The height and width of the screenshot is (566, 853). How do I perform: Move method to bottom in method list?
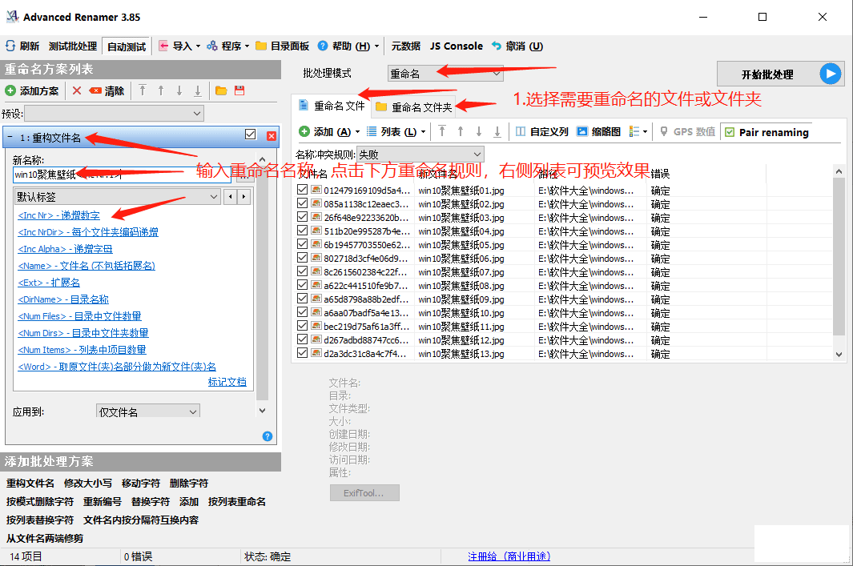coord(198,90)
